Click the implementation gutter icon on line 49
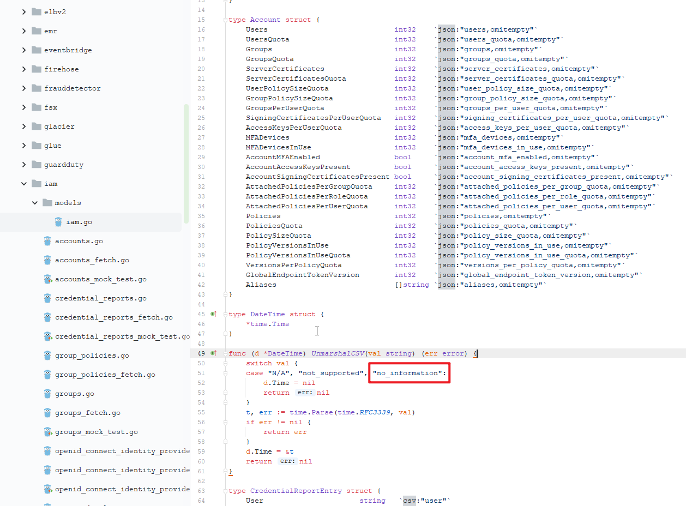686x506 pixels. click(214, 353)
